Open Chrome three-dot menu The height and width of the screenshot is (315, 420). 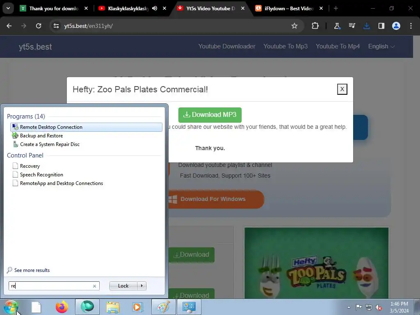[x=411, y=26]
